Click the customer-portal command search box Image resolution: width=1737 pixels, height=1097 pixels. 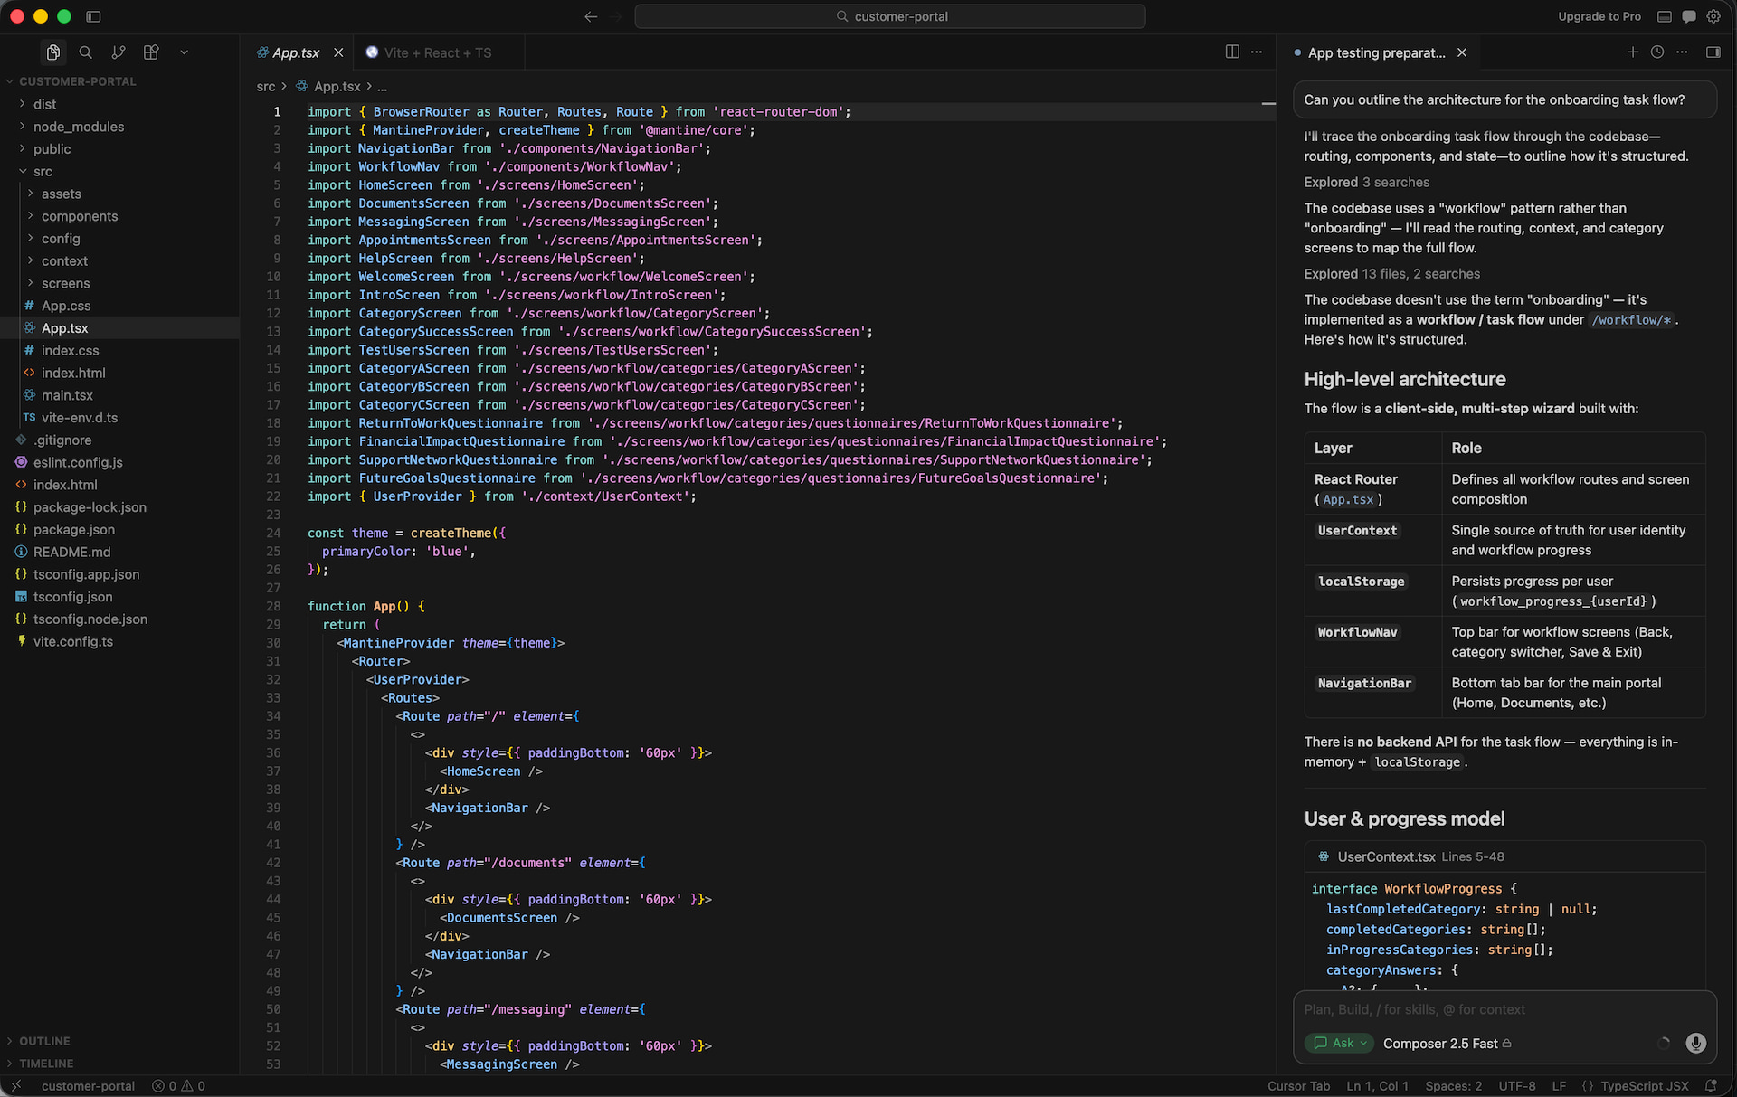point(890,16)
